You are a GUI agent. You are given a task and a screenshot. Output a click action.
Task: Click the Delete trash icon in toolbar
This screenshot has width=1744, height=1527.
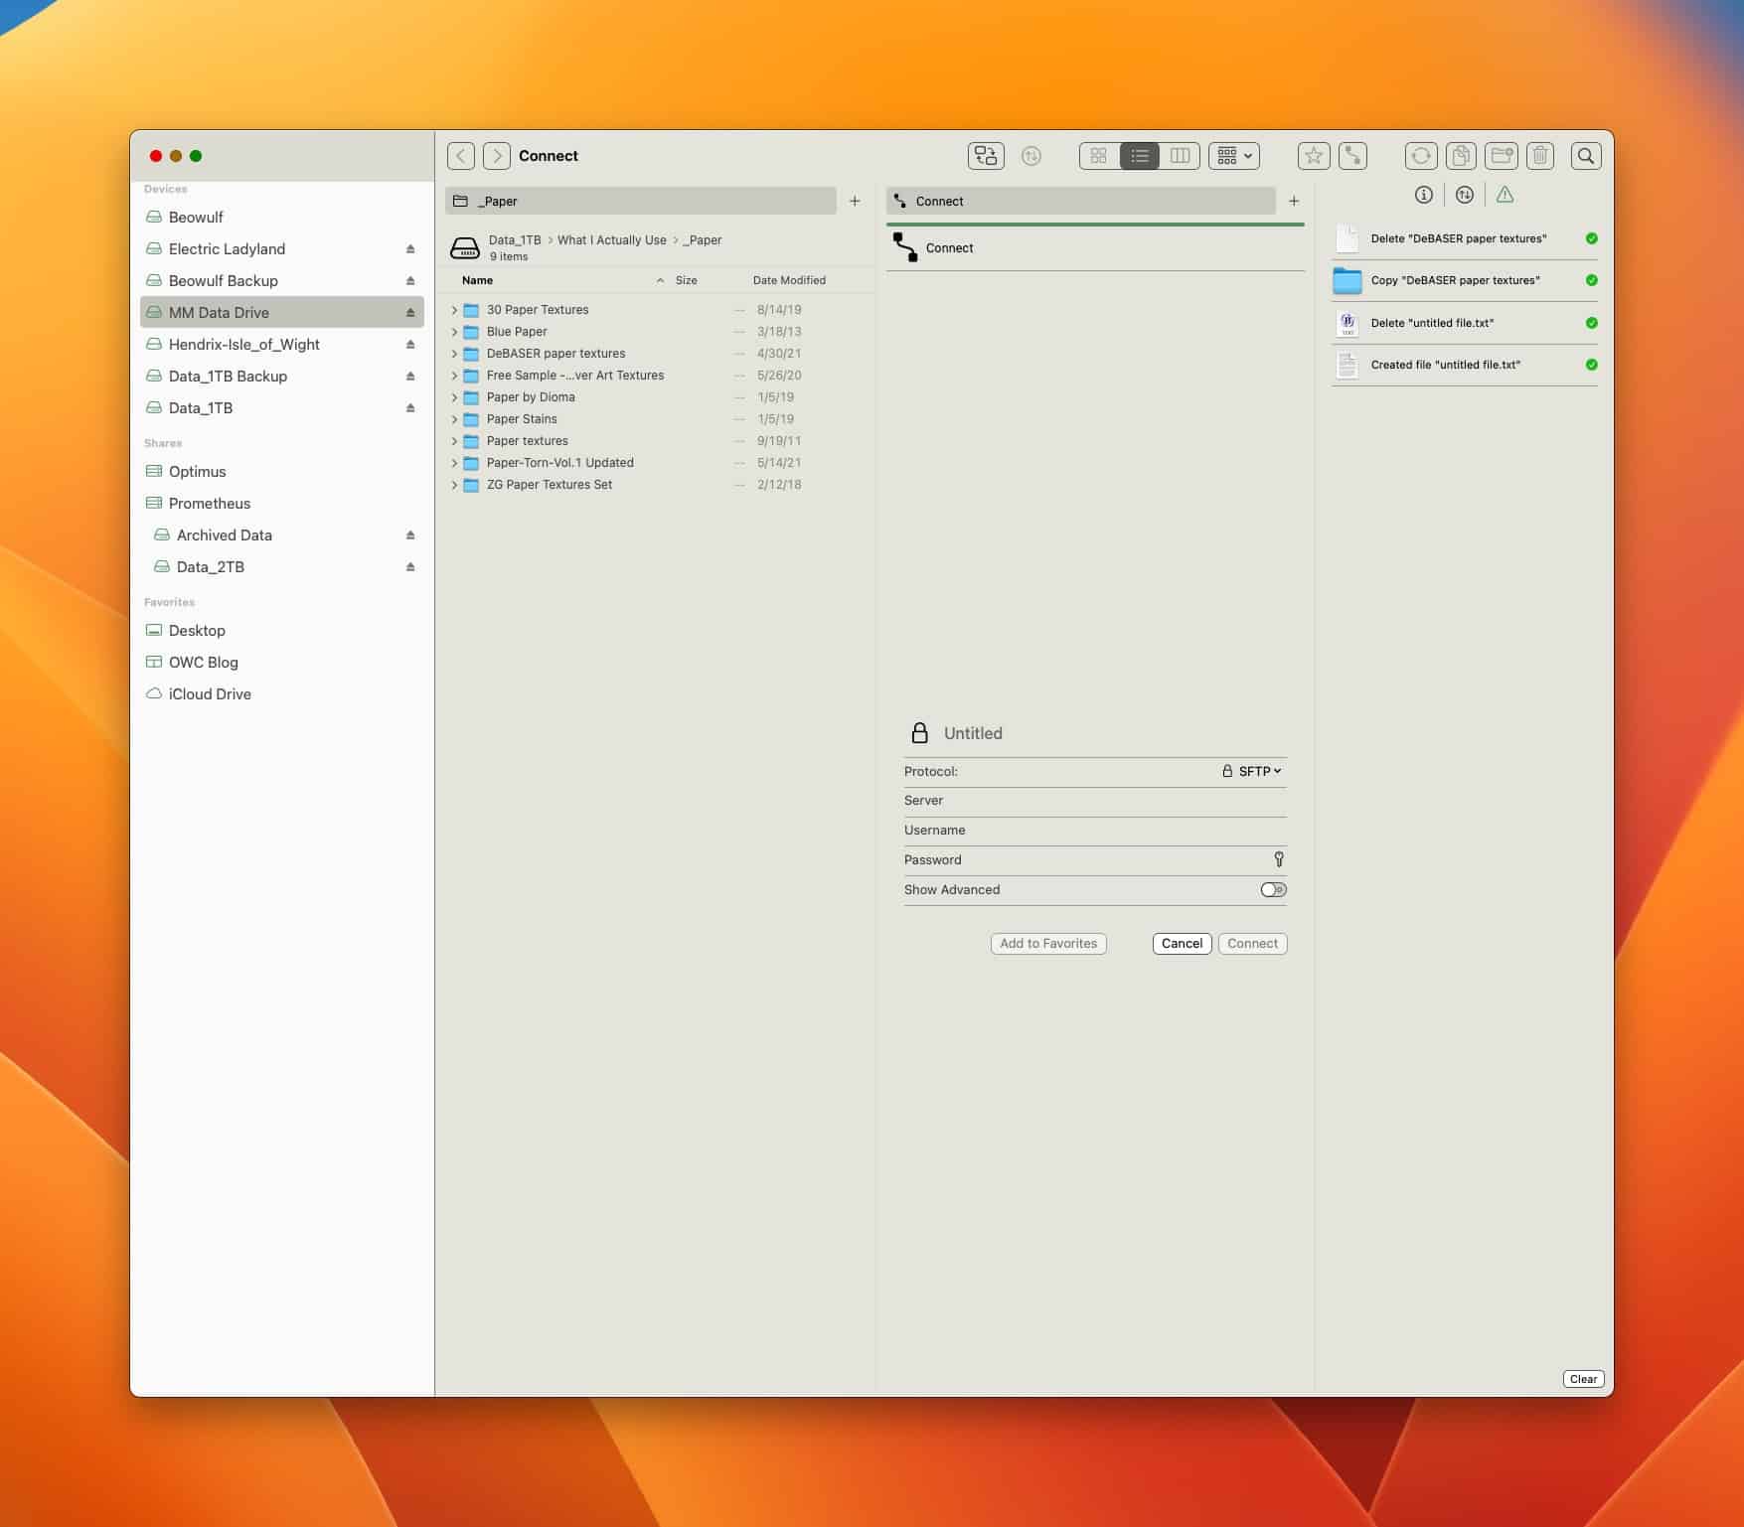click(x=1539, y=156)
